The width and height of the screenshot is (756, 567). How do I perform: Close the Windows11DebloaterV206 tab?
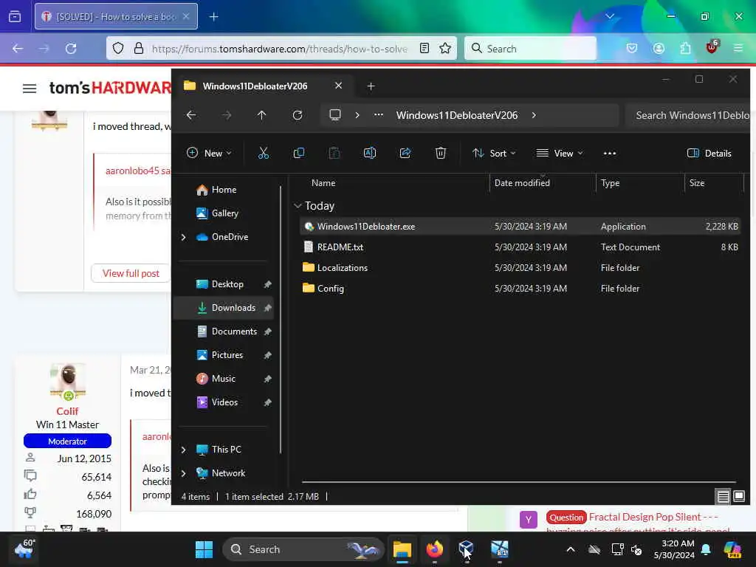coord(338,86)
